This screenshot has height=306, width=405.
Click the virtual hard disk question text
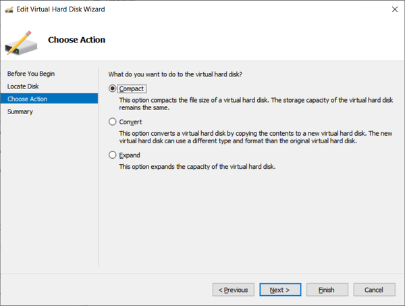[x=175, y=74]
